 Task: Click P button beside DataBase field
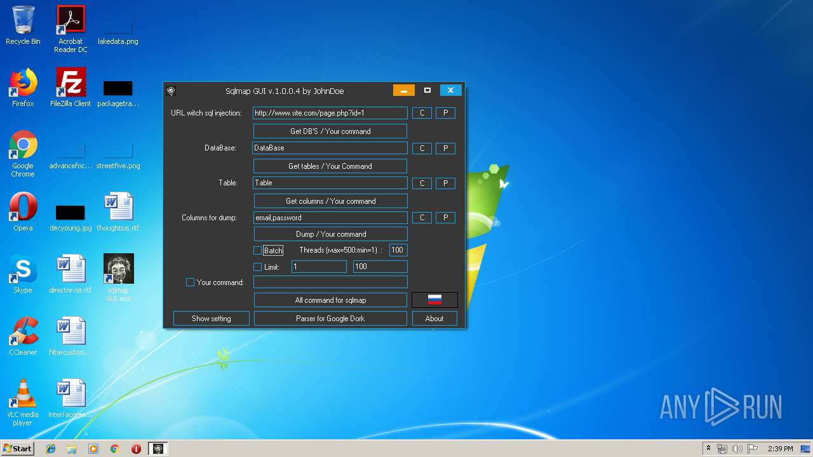(x=445, y=149)
